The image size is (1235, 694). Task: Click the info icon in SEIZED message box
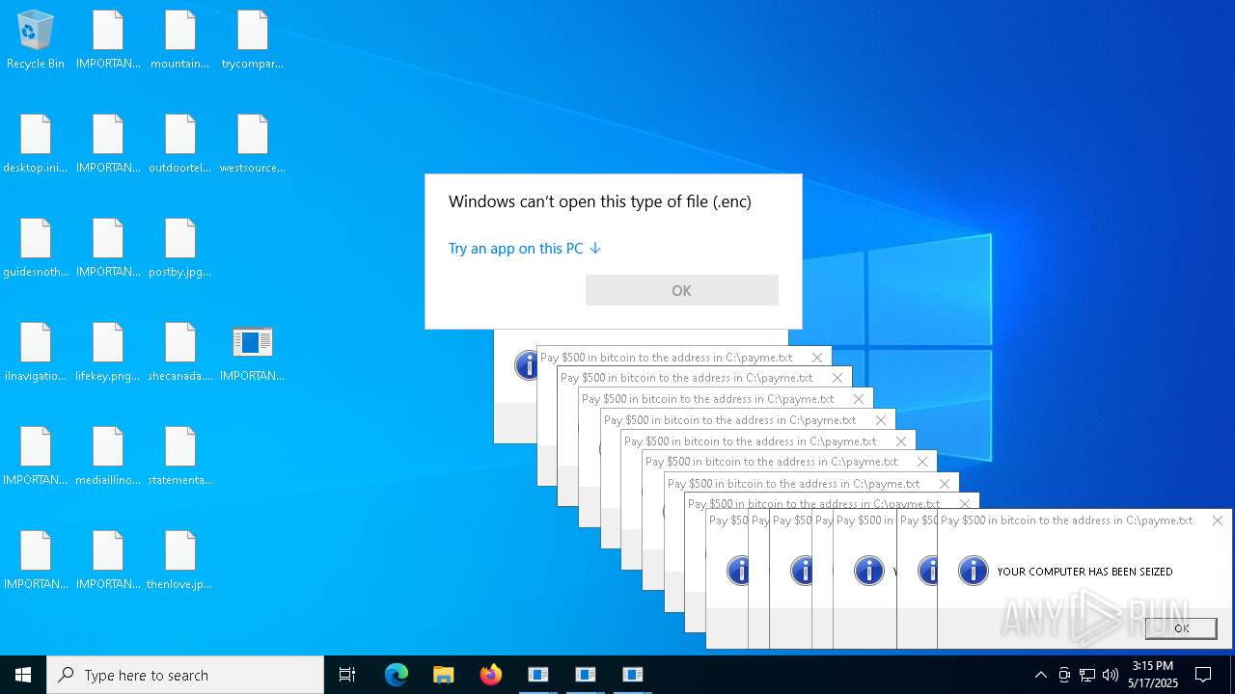(974, 571)
